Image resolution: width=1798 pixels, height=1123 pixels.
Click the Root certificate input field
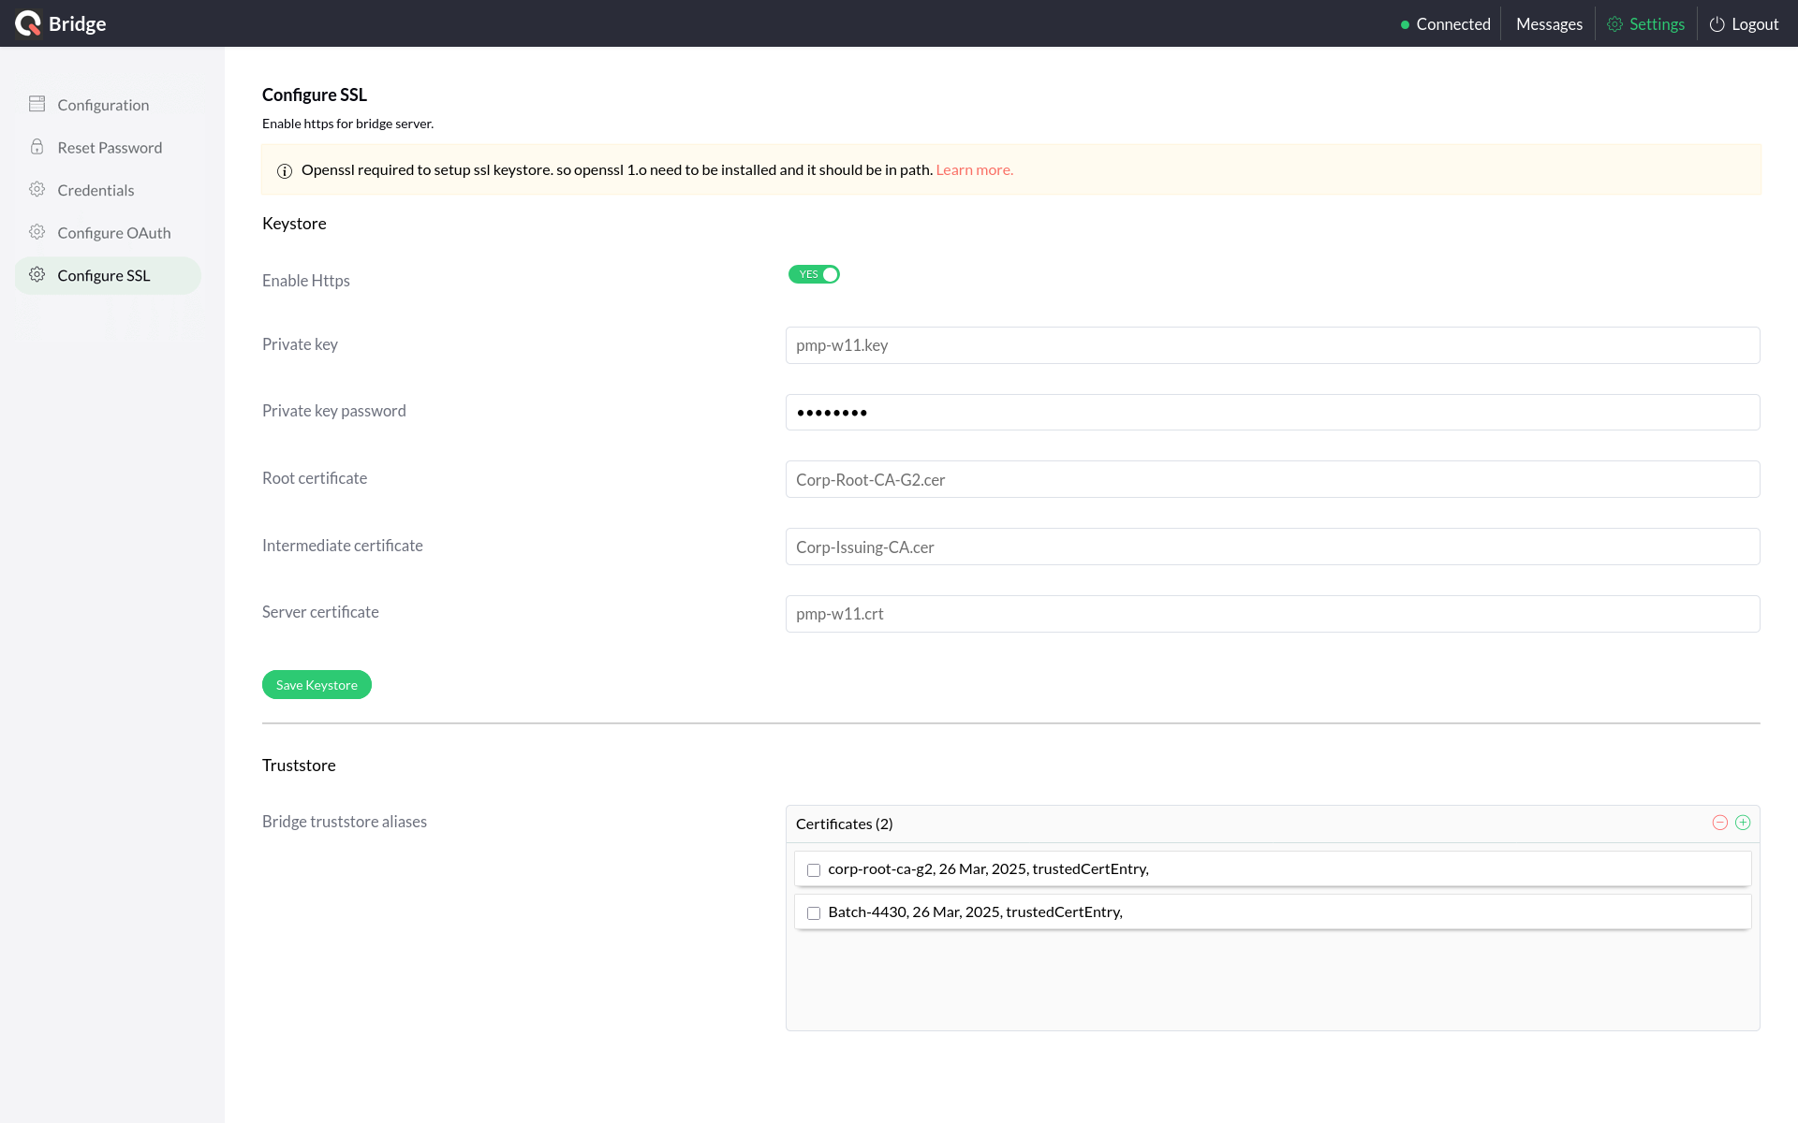click(x=1272, y=479)
